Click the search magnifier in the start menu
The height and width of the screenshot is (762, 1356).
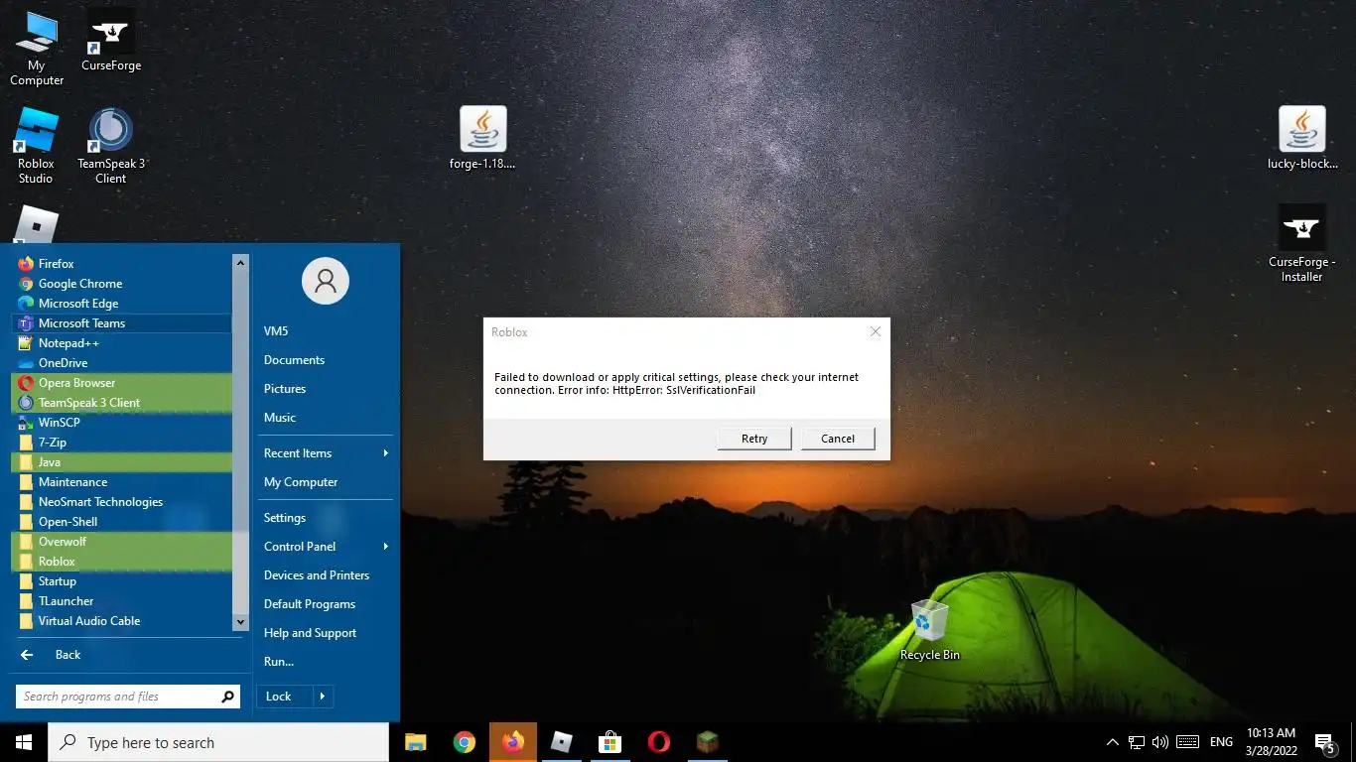click(x=228, y=697)
